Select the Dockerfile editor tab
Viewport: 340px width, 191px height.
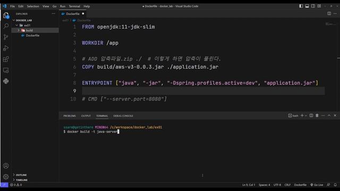73,14
